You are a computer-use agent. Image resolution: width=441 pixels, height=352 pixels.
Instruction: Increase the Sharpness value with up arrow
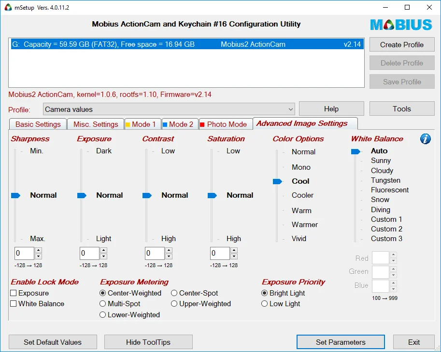[x=39, y=250]
